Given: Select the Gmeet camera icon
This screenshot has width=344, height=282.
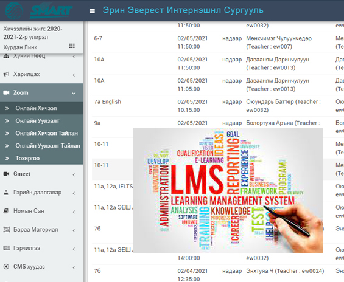Looking at the screenshot, I should click(x=6, y=174).
